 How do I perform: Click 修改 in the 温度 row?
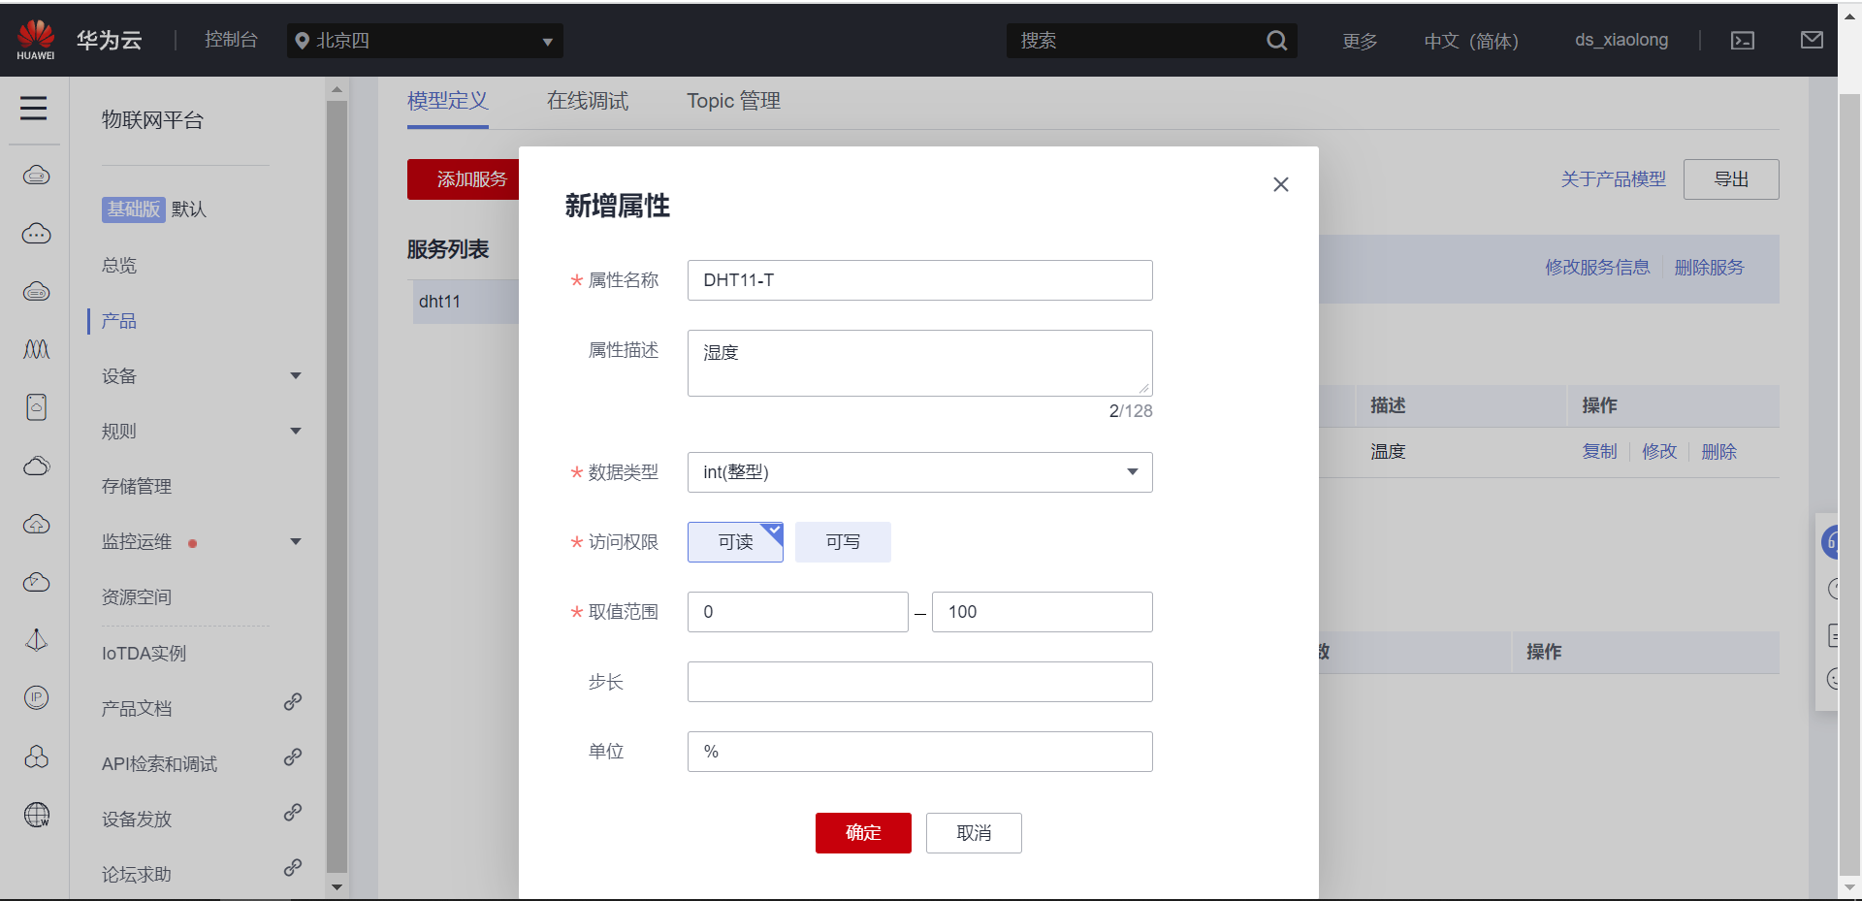tap(1659, 452)
